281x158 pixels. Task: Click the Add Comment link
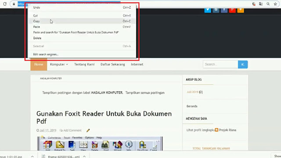coord(72,130)
